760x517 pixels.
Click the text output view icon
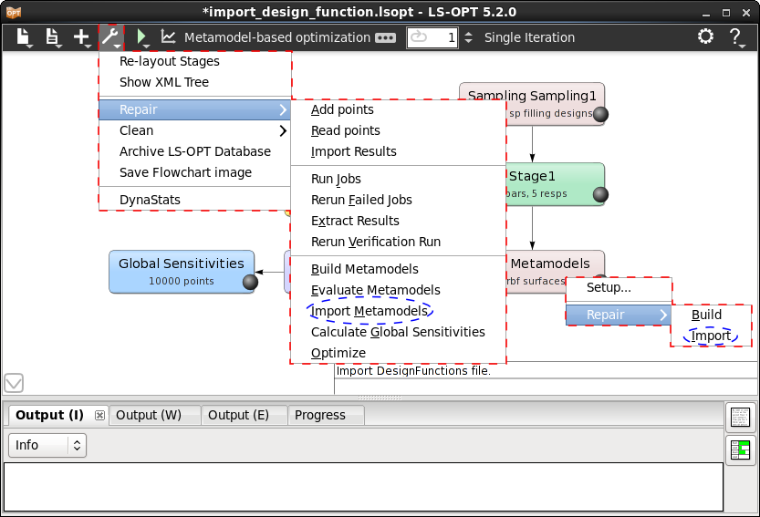740,418
